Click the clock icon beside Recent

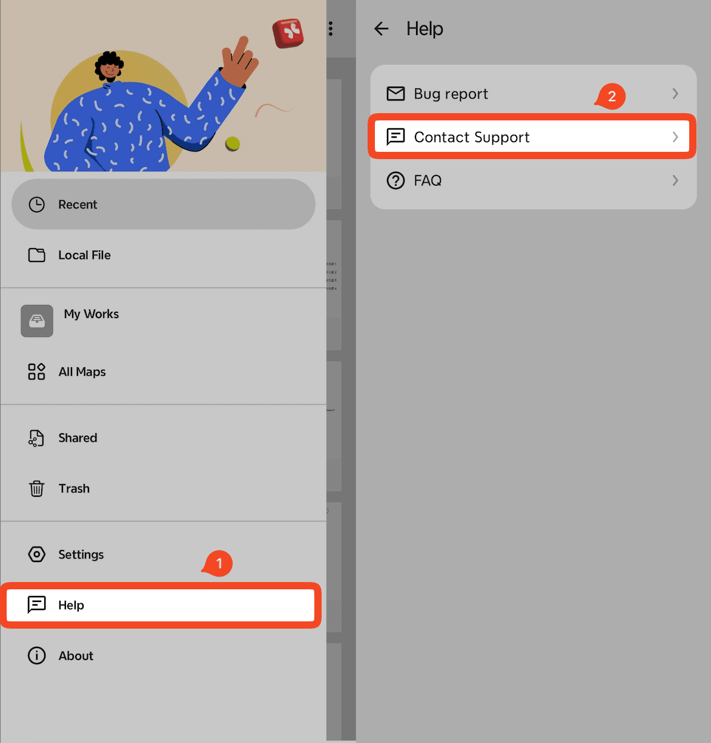pyautogui.click(x=37, y=205)
